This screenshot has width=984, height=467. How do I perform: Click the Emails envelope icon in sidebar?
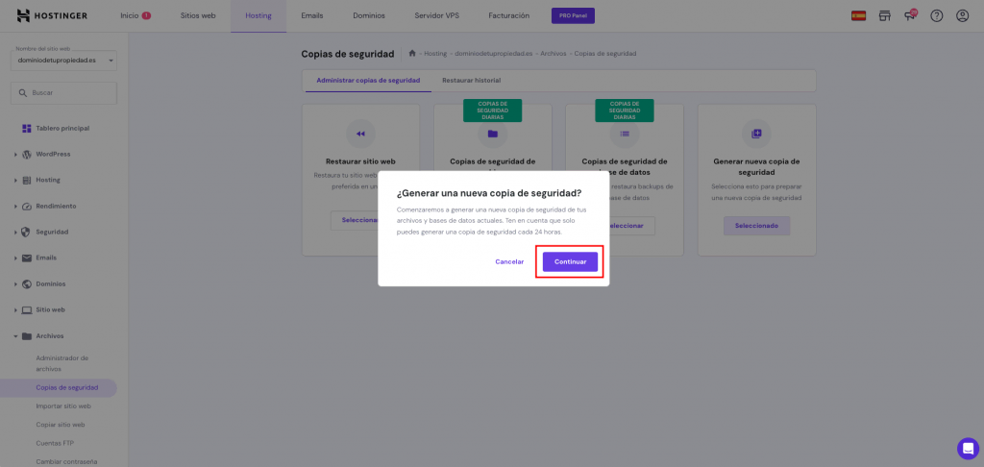26,258
